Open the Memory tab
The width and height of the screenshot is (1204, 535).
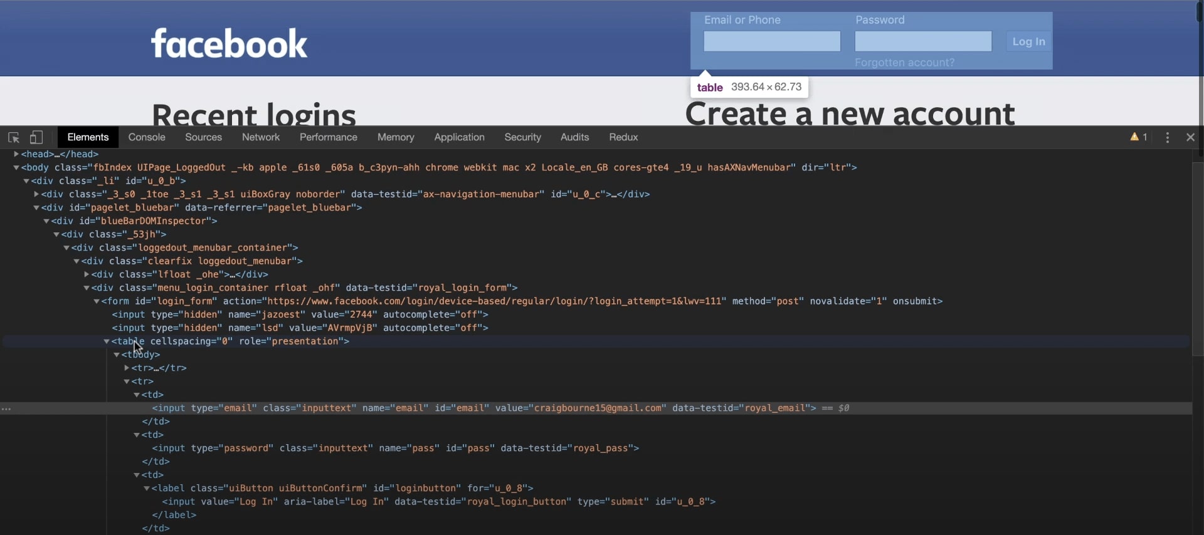click(396, 137)
